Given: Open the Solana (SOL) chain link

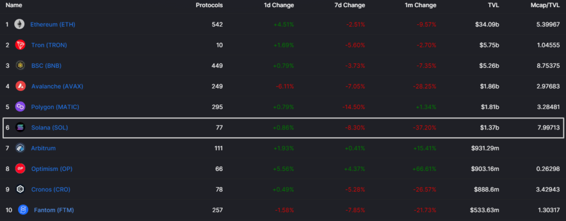Looking at the screenshot, I should pos(49,127).
